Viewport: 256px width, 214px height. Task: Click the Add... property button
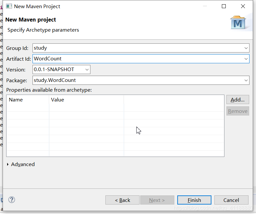(x=237, y=99)
